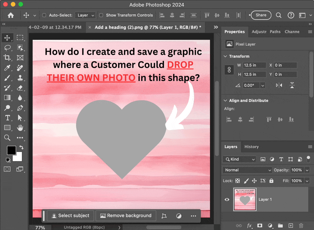
Task: Click the Select subject button
Action: point(70,216)
